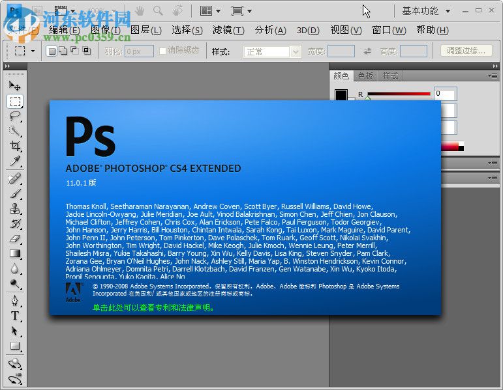Select the History Brush tool
Viewport: 503px width, 390px height.
tap(15, 223)
